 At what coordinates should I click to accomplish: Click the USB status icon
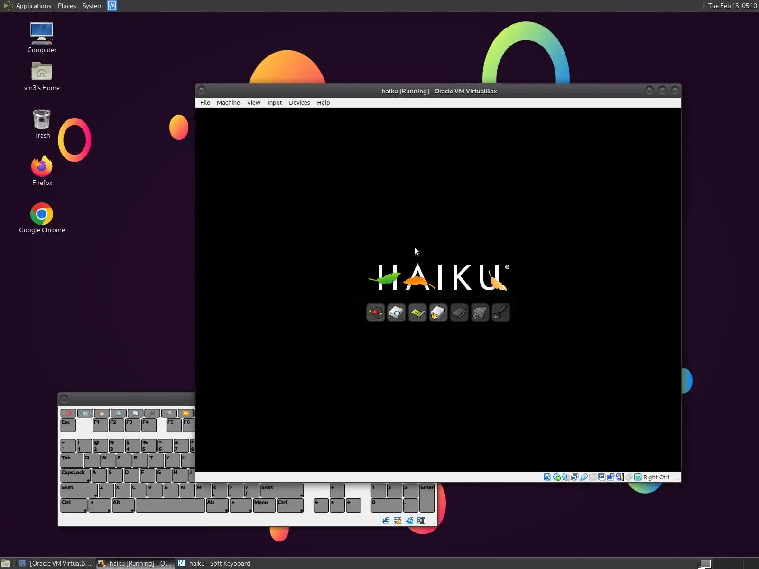point(583,477)
